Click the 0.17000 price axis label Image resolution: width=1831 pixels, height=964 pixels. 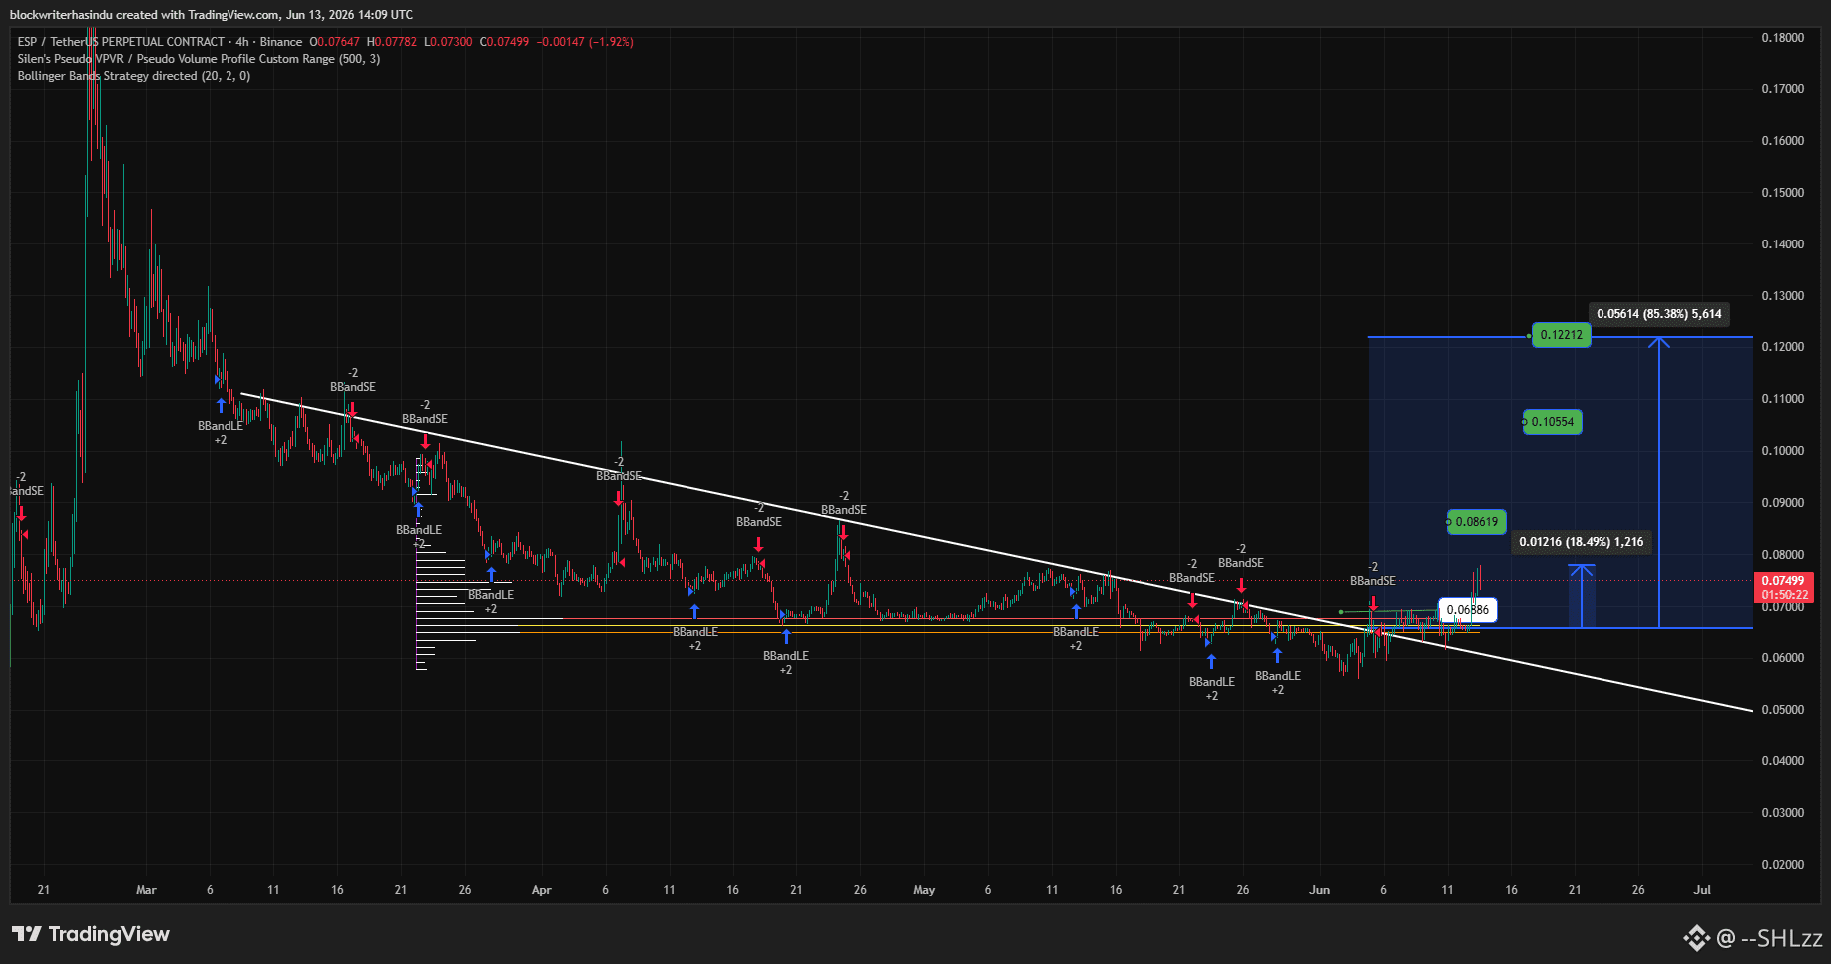[x=1782, y=89]
